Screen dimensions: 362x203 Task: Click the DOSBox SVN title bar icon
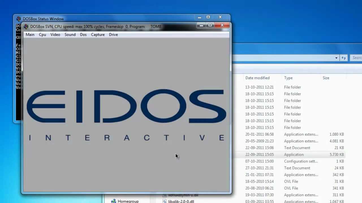(x=26, y=27)
